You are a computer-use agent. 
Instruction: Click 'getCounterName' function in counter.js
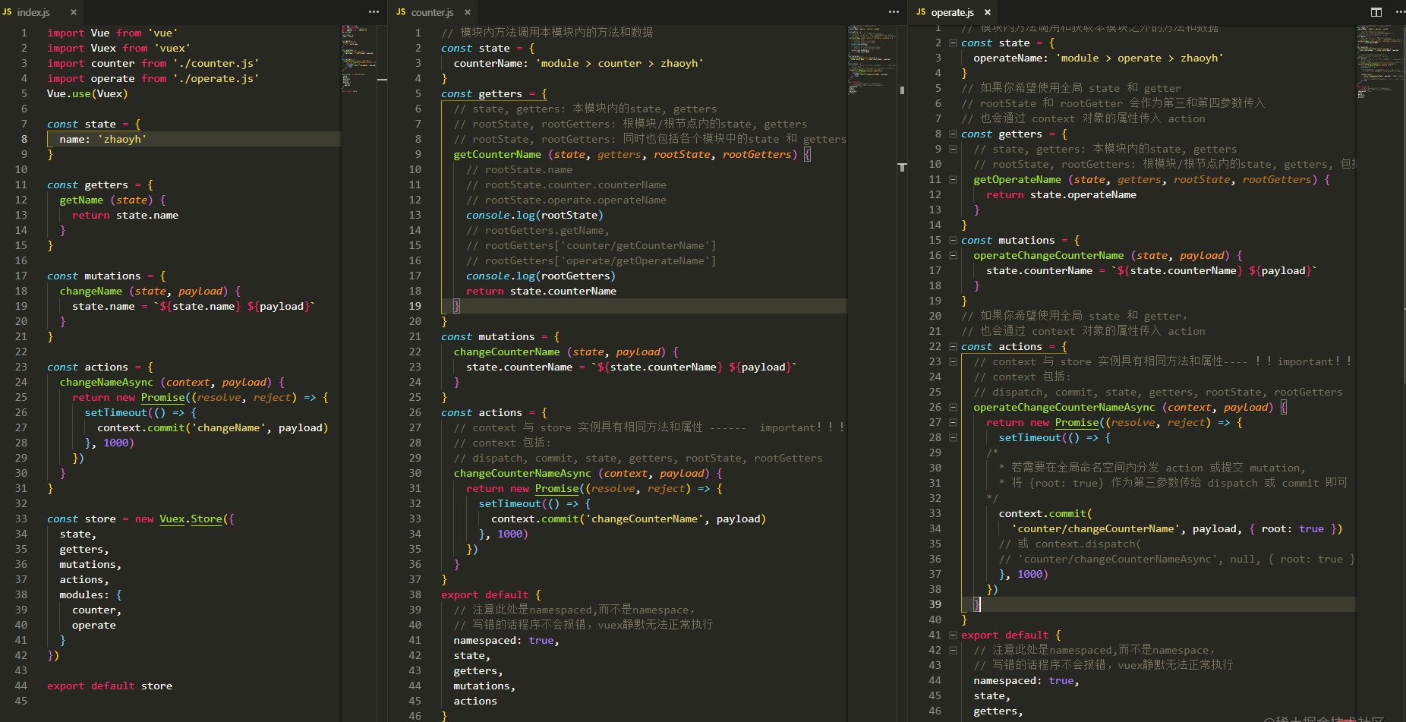click(x=497, y=154)
